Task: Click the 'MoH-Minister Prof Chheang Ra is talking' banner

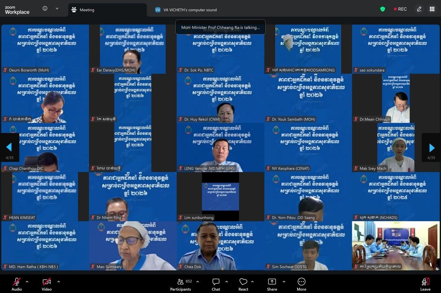Action: [220, 27]
